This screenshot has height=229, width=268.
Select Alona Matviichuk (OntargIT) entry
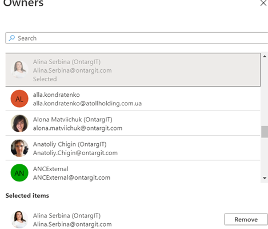pos(133,124)
